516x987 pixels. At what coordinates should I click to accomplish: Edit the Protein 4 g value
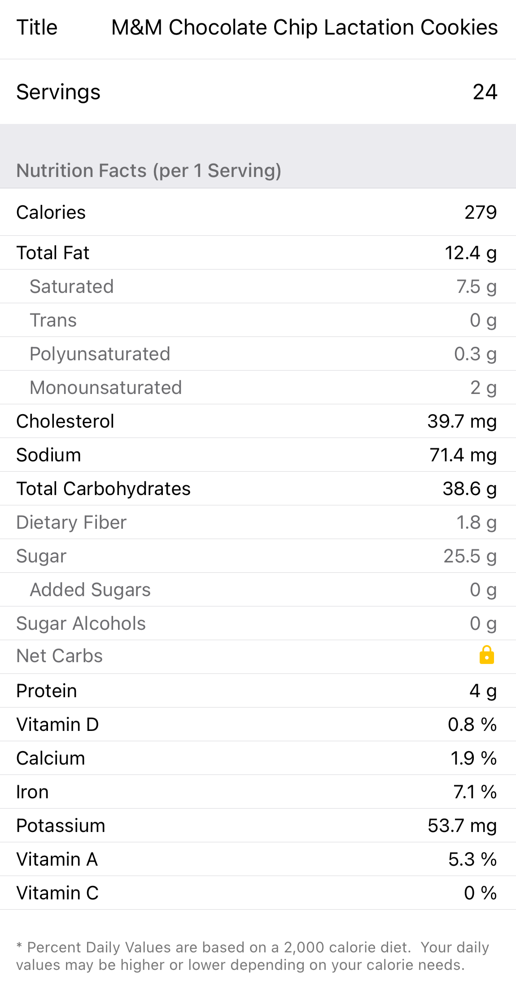483,691
